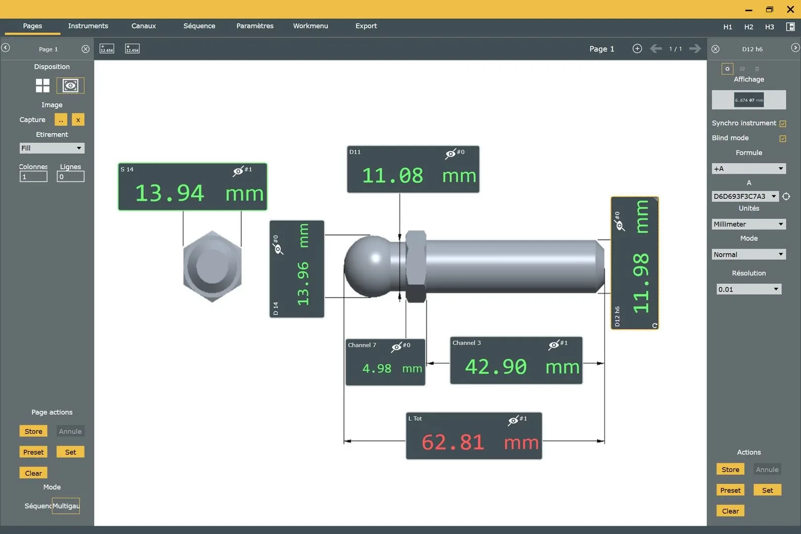Collapse the left Page 1 panel
The image size is (801, 534).
click(x=5, y=48)
